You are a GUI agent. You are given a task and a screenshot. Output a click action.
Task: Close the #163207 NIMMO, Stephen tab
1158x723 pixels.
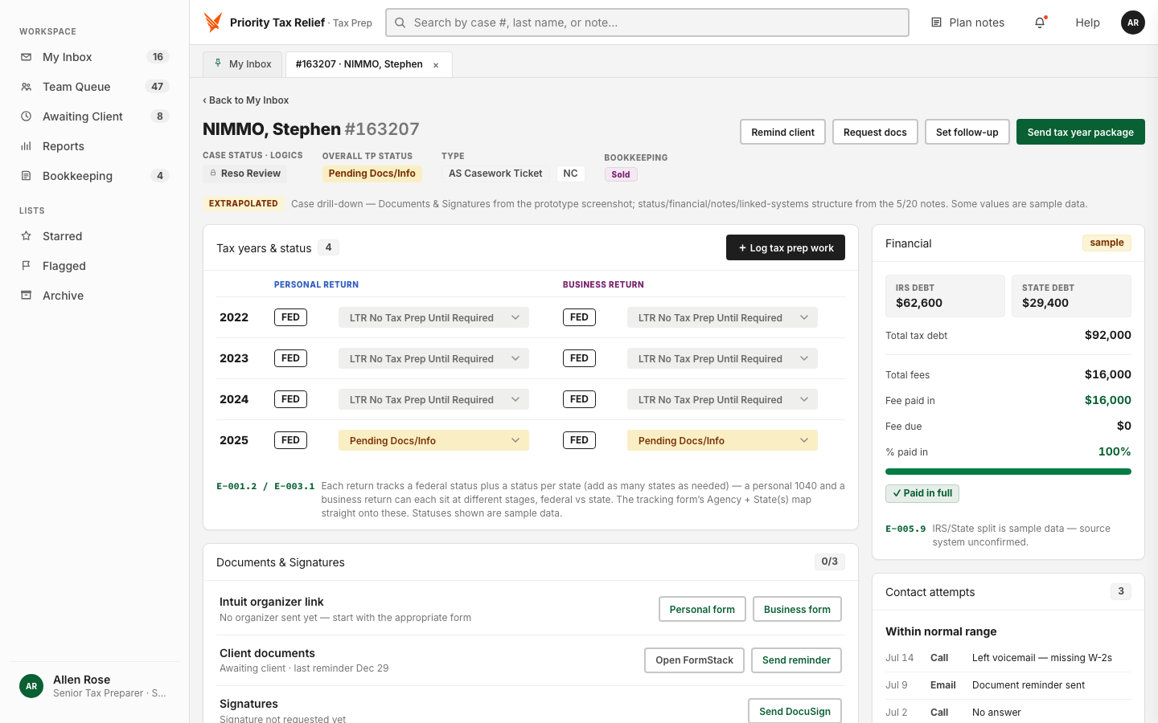point(436,65)
